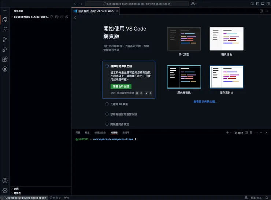Click notifications bell in status bar
The image size is (271, 200).
(267, 198)
